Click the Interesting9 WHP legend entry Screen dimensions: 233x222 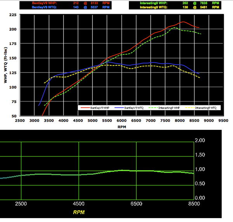point(164,108)
